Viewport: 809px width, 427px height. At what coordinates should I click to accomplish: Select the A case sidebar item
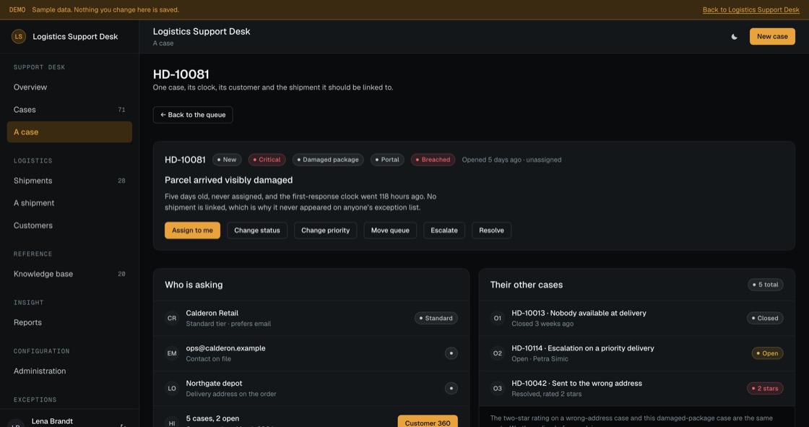[x=69, y=132]
